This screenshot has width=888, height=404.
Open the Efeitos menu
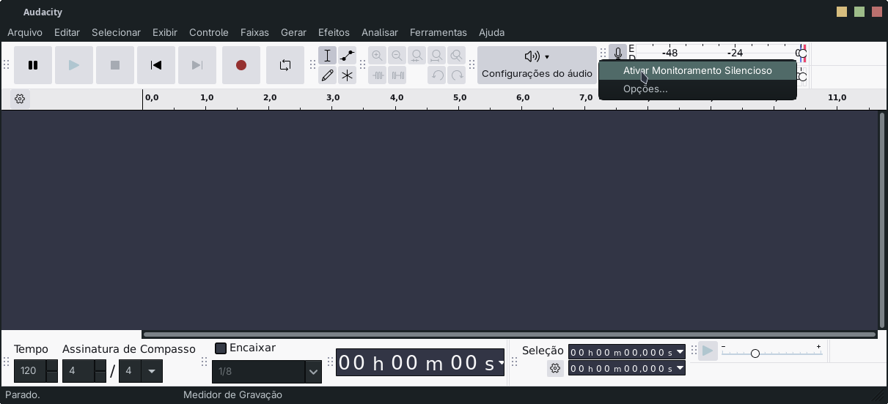click(334, 32)
